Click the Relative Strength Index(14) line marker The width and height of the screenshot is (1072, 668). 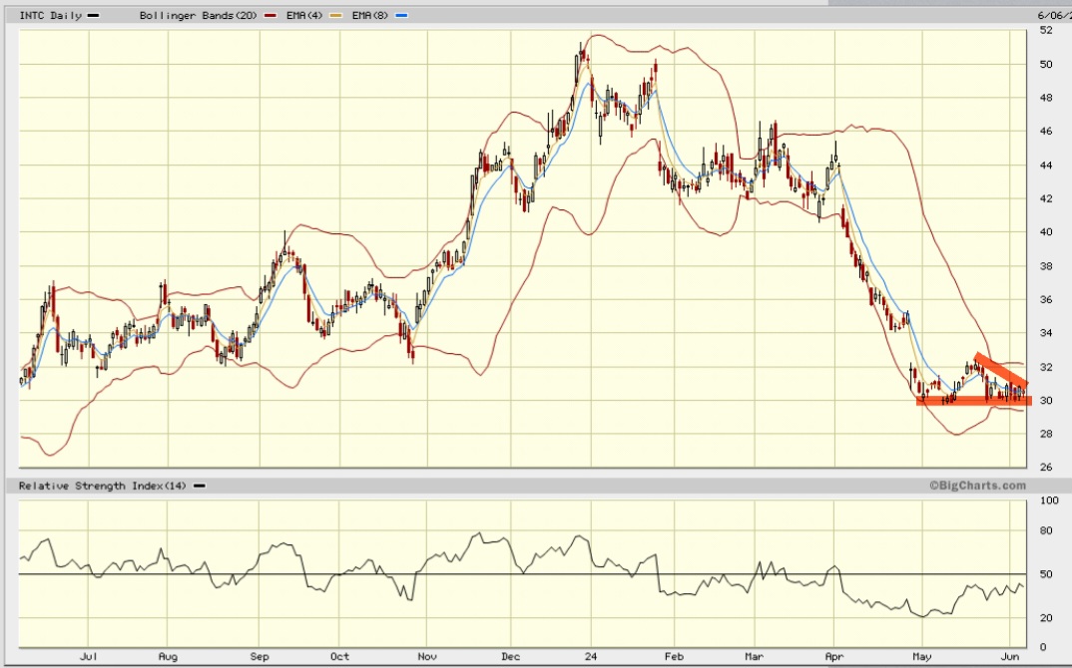tap(198, 486)
